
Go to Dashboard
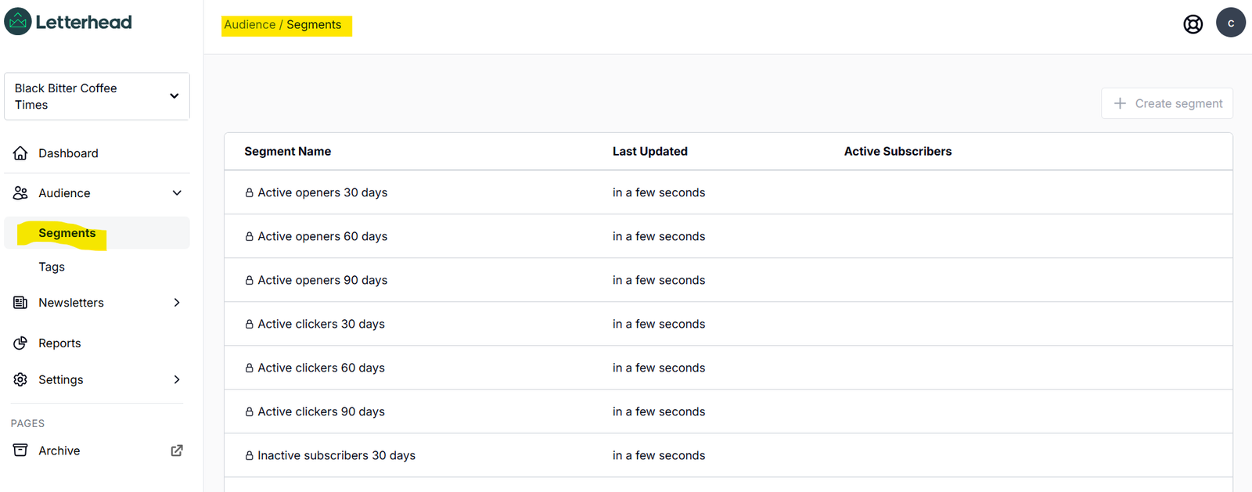(68, 153)
